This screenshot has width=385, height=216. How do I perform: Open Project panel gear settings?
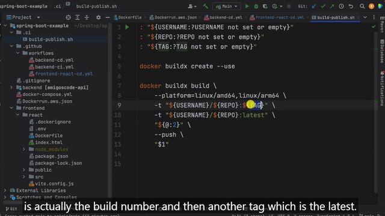(98, 17)
